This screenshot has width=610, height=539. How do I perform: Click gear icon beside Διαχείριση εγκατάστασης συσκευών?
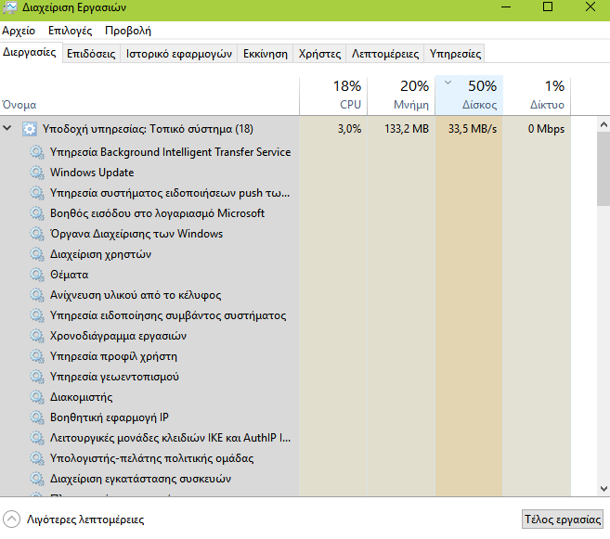pos(37,479)
